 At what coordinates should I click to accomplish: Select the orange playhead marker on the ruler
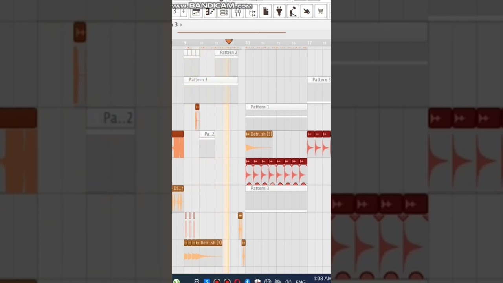click(229, 41)
